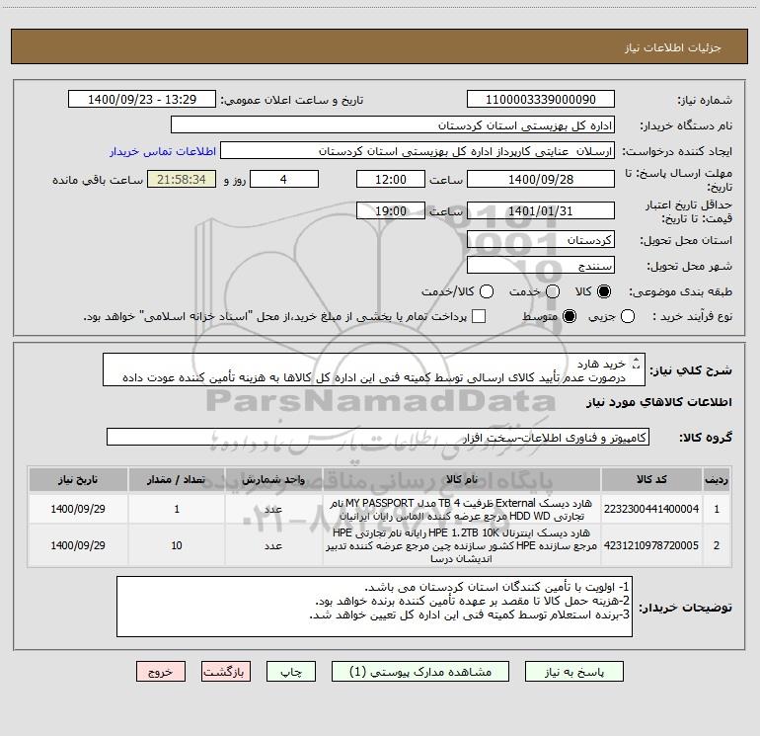760x736 pixels.
Task: Click the تعداد / مقدار column header
Action: (177, 479)
